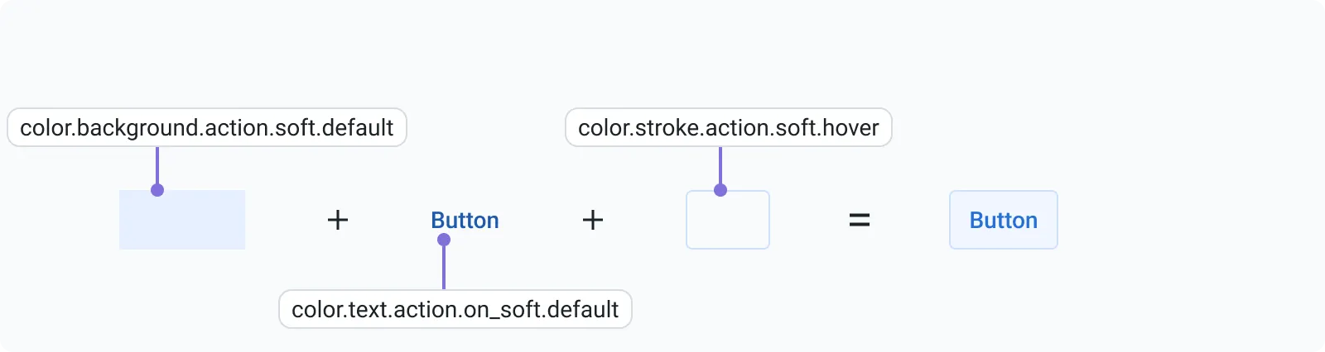Click the purple dot under the Button text

[444, 240]
